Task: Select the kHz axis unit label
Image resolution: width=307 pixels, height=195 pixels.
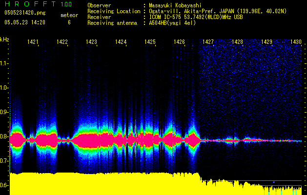Action: coord(4,39)
